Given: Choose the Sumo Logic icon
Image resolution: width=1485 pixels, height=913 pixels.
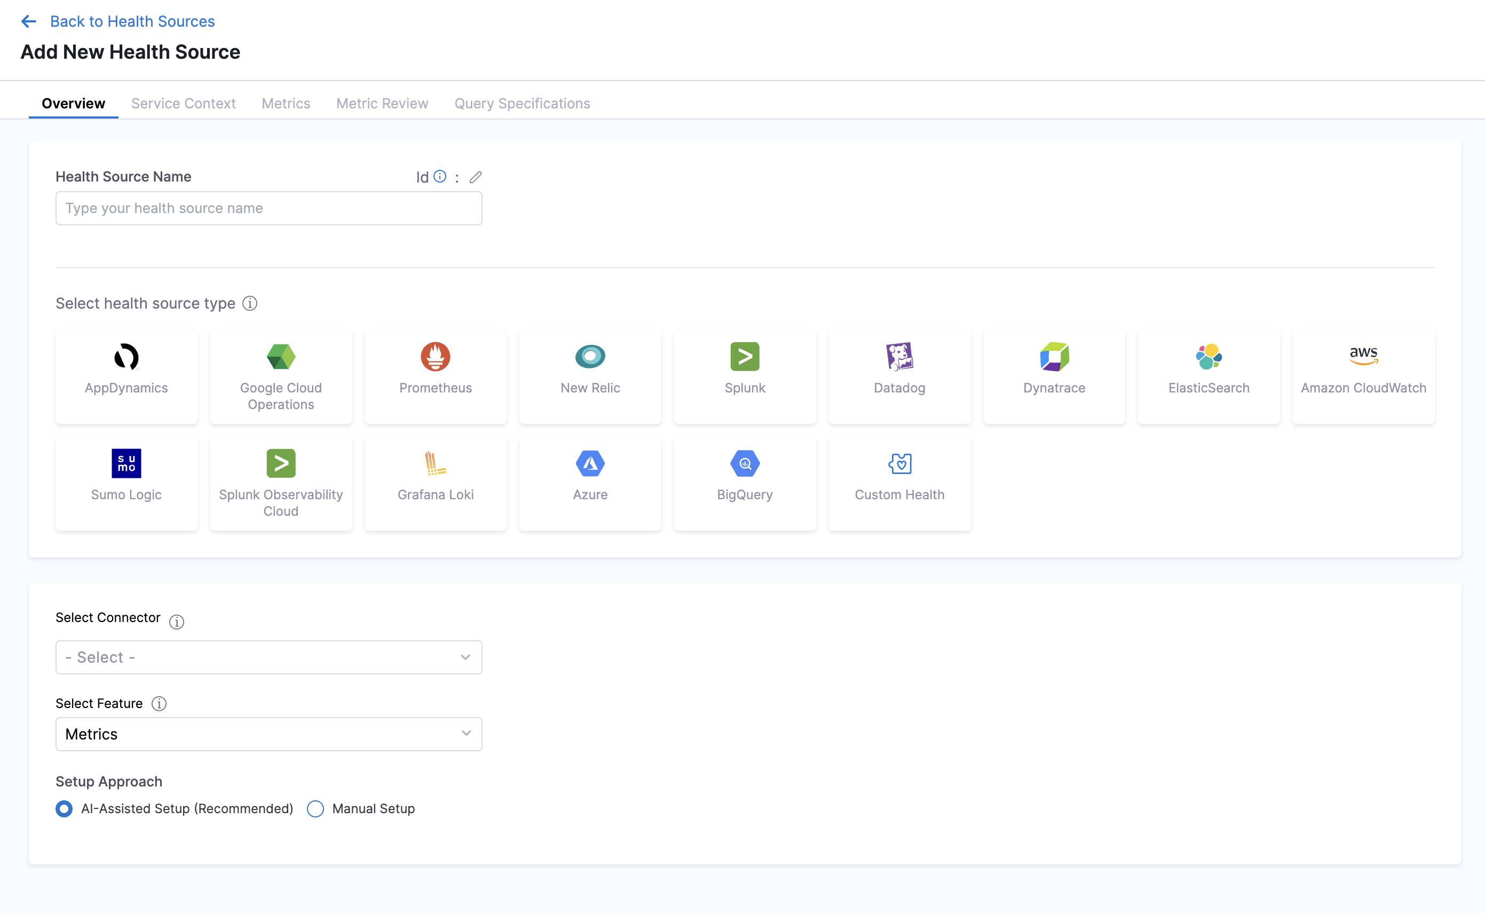Looking at the screenshot, I should [x=126, y=463].
